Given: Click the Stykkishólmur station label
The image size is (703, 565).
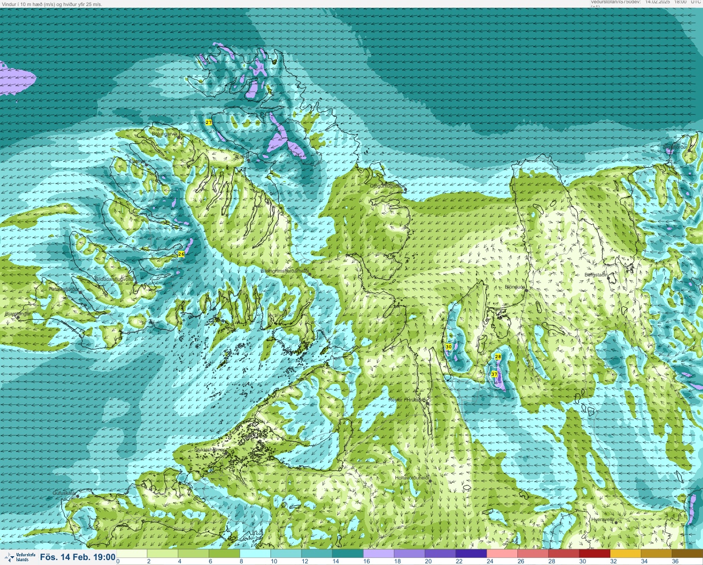Looking at the screenshot, I should click(209, 450).
